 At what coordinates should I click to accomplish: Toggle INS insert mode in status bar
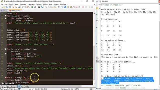click(x=91, y=89)
